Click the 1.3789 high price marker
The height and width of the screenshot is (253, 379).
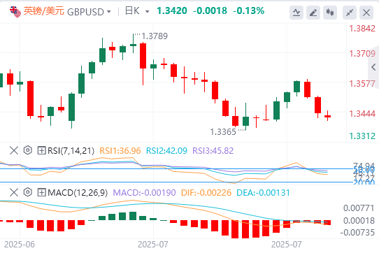click(155, 36)
